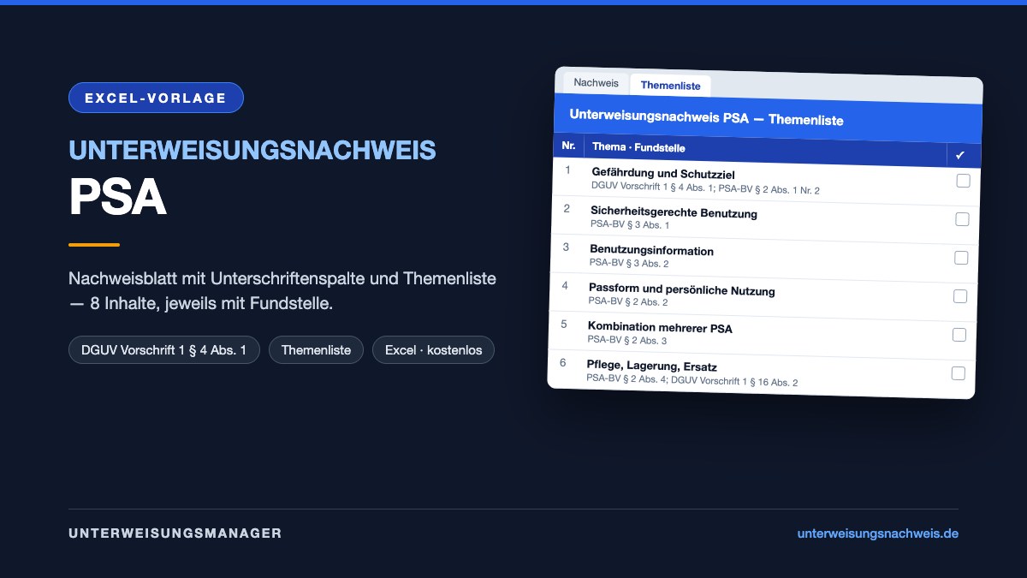Select the Benutzungsinformation row title
The width and height of the screenshot is (1027, 578).
[651, 250]
